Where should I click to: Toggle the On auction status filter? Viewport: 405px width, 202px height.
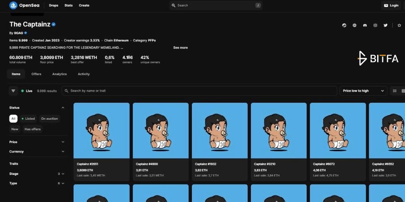[x=49, y=118]
